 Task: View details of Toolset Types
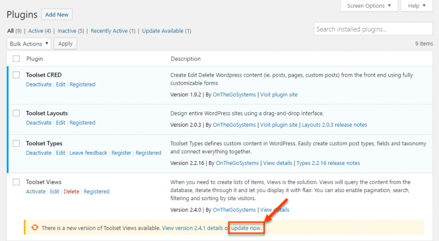pyautogui.click(x=278, y=163)
